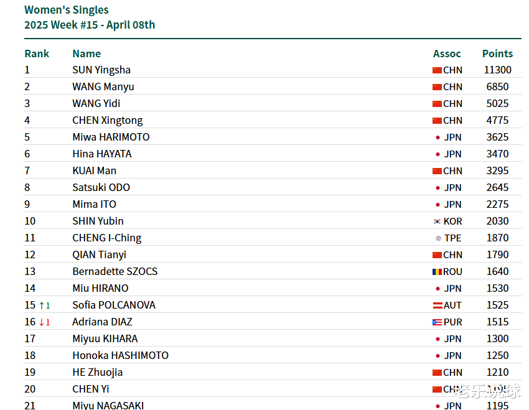
Task: Open Hina HAYATA's player entry
Action: 102,154
